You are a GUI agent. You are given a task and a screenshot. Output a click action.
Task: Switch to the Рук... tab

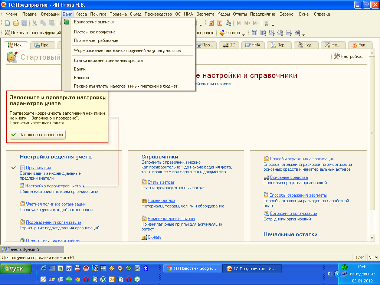pyautogui.click(x=360, y=45)
